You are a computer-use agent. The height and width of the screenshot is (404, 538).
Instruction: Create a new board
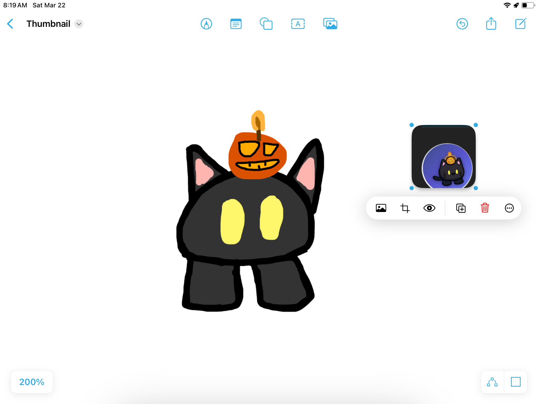[520, 24]
